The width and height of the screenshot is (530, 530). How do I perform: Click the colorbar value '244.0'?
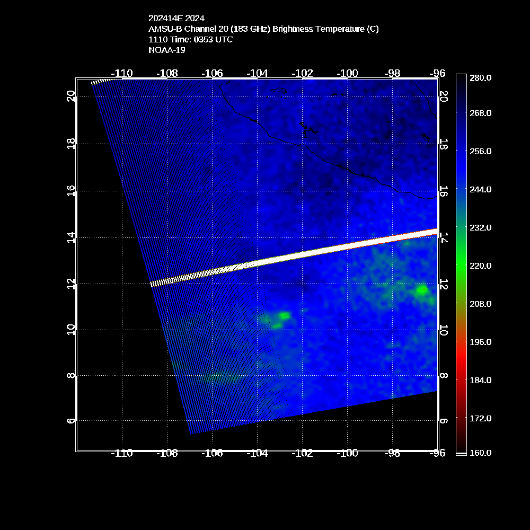[x=480, y=190]
